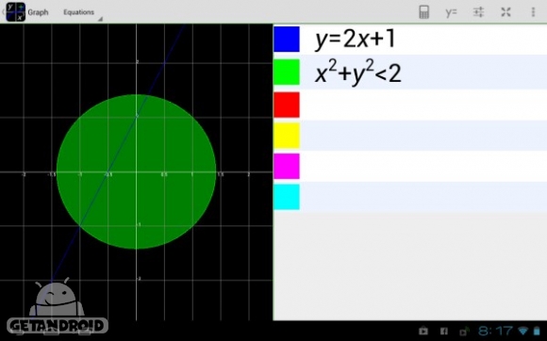Tap the Facebook notification icon
Image resolution: width=547 pixels, height=341 pixels.
(444, 331)
